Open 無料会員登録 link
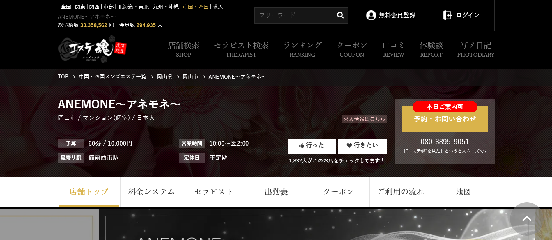Image resolution: width=552 pixels, height=240 pixels. coord(391,15)
